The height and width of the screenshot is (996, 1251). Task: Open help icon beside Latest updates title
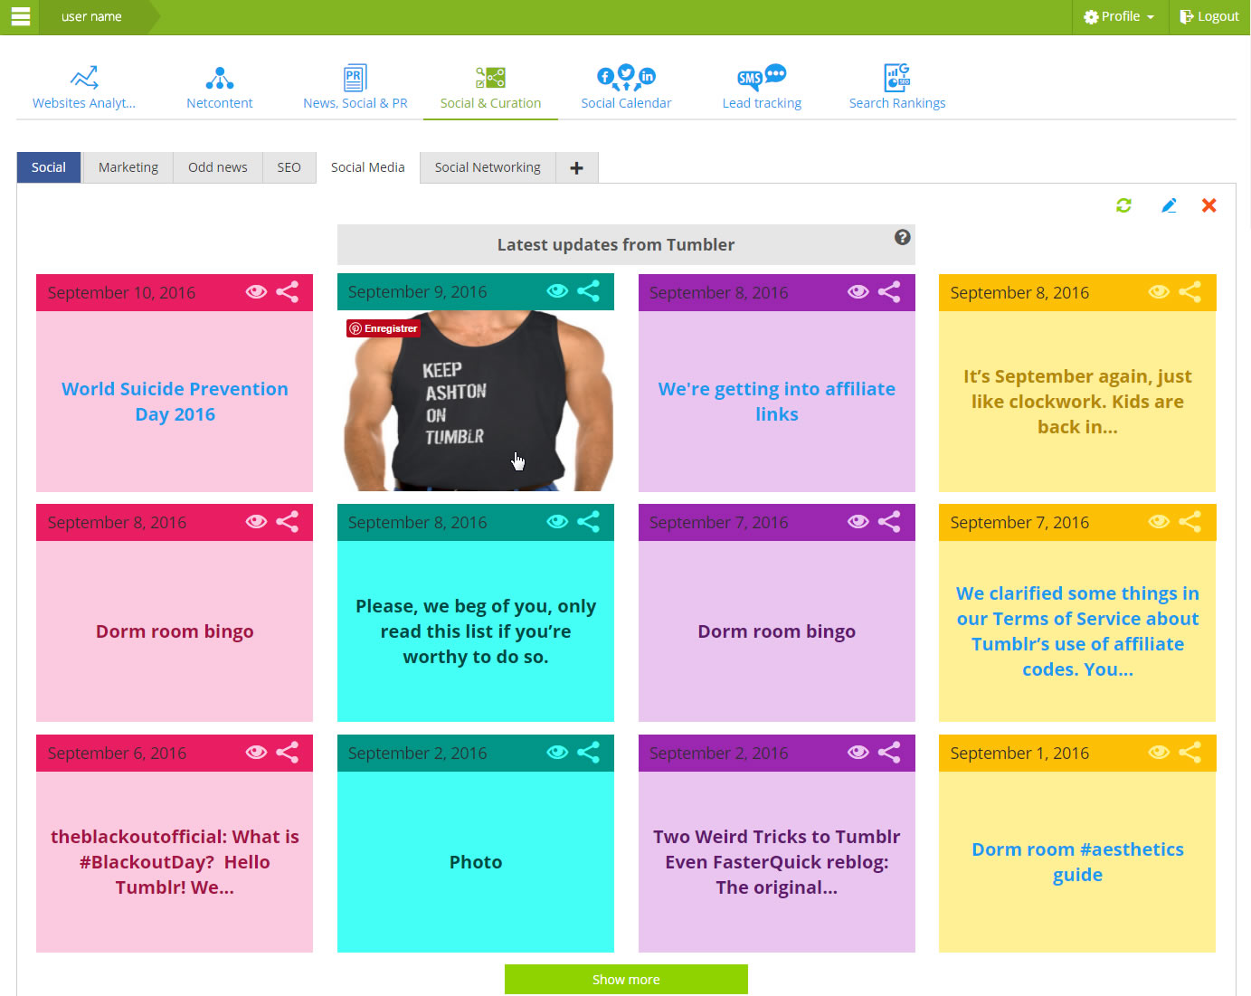click(x=902, y=237)
